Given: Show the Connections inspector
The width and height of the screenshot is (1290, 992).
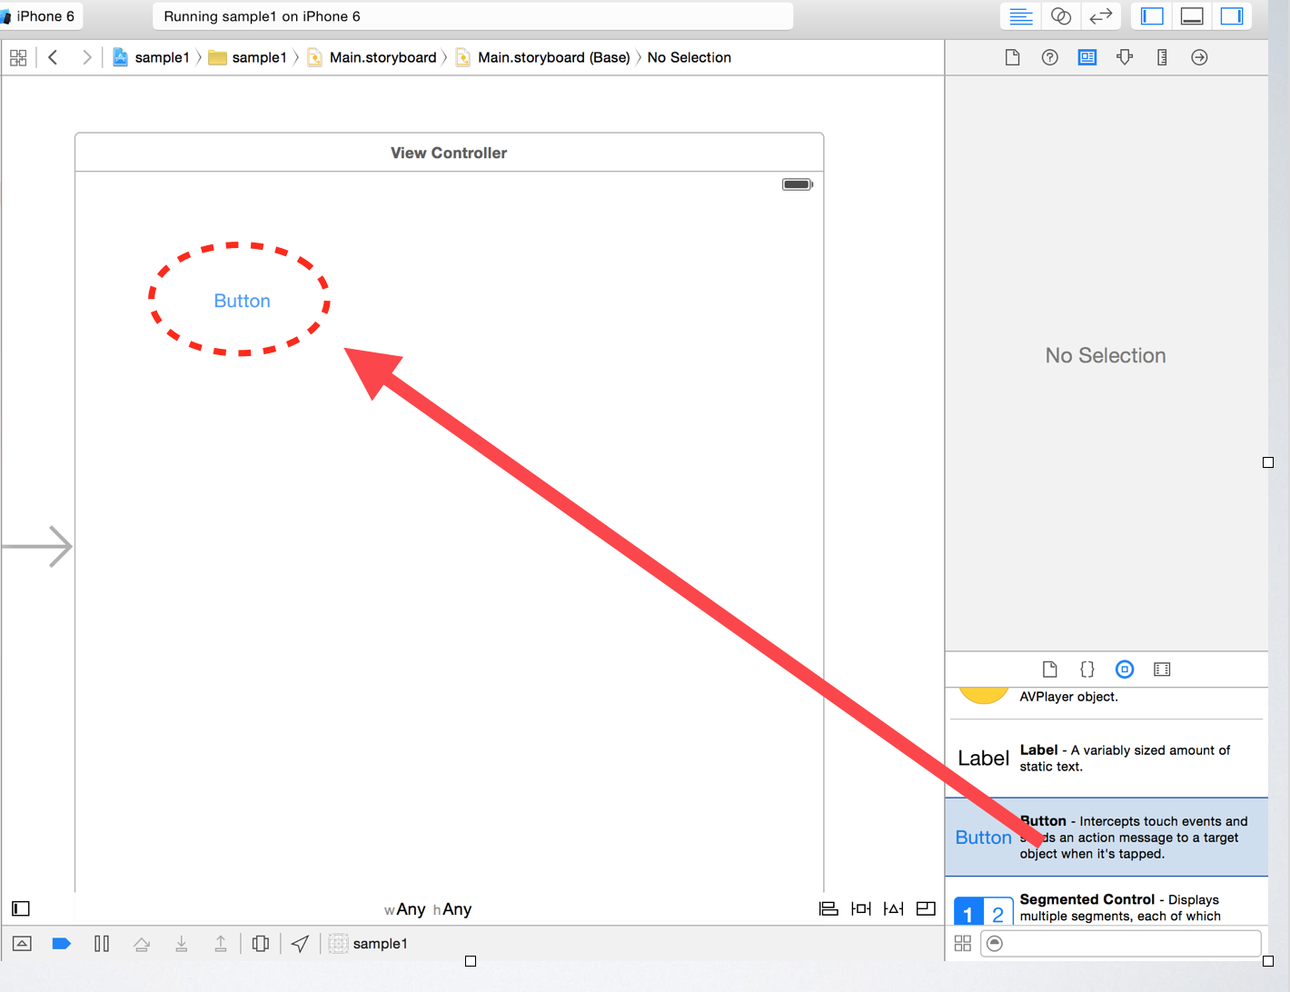Looking at the screenshot, I should click(1199, 57).
